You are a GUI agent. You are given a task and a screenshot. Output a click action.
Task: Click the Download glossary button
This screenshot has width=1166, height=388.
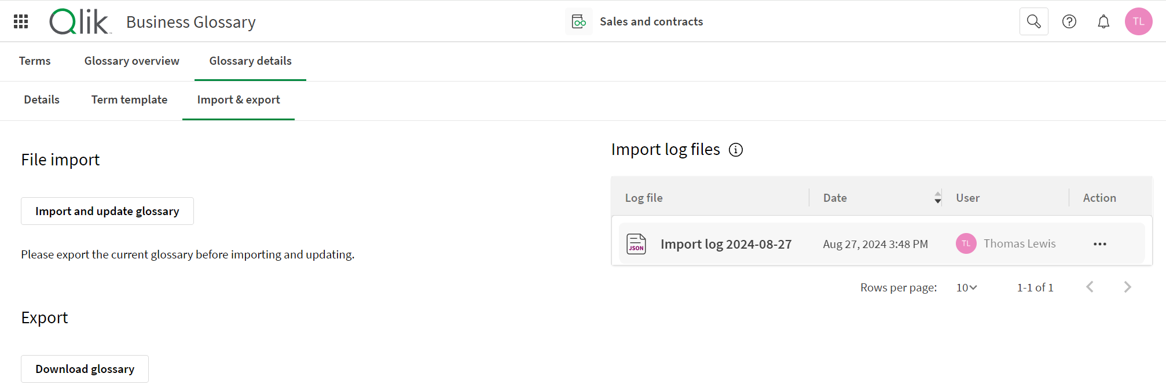85,369
